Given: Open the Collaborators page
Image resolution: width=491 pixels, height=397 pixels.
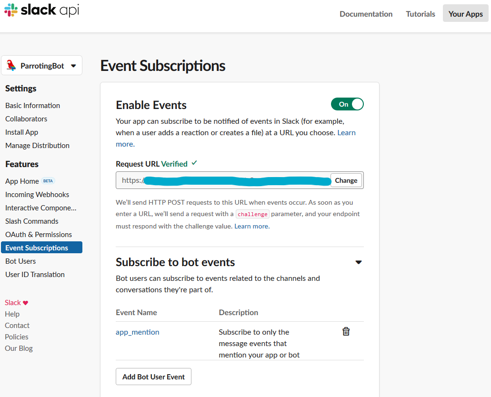Looking at the screenshot, I should (26, 119).
